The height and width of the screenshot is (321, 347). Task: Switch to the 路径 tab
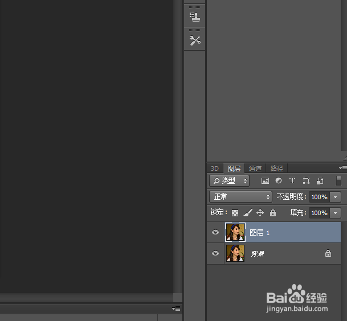[x=276, y=168]
